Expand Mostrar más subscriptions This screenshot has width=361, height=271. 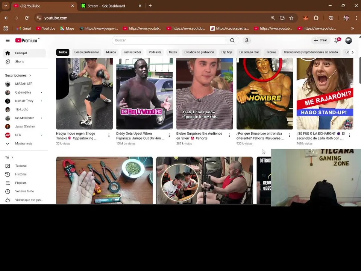tap(24, 143)
